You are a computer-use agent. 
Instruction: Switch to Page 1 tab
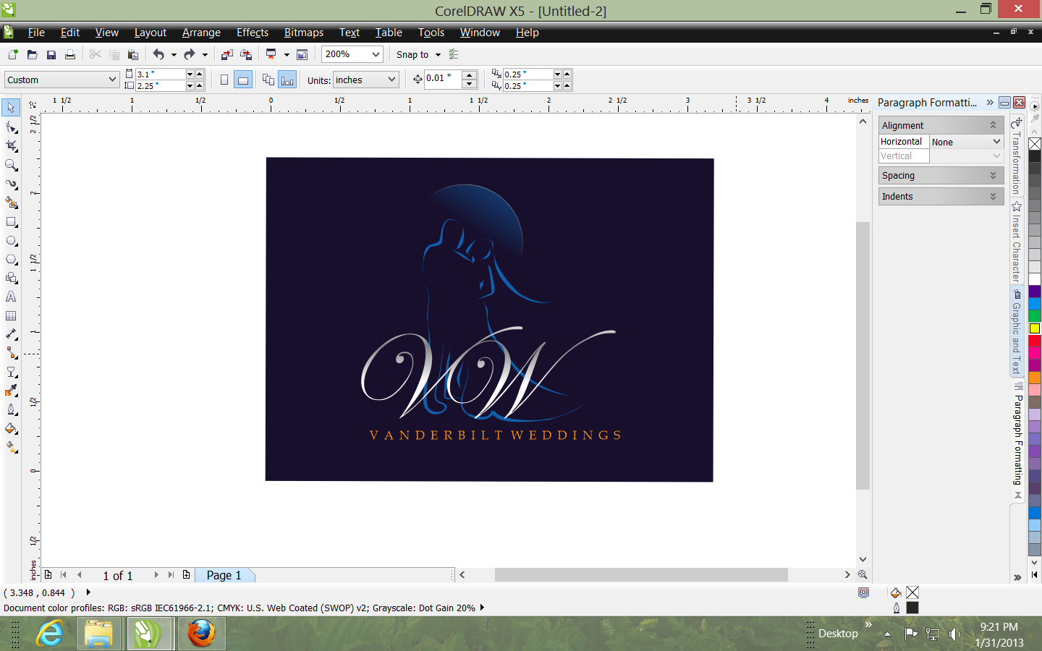[224, 575]
